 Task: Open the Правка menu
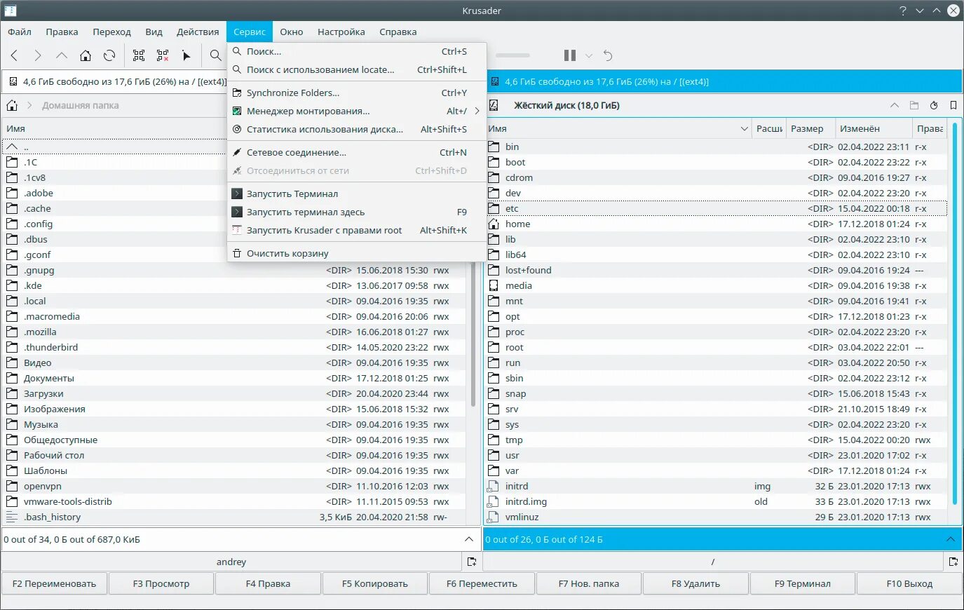click(x=62, y=32)
